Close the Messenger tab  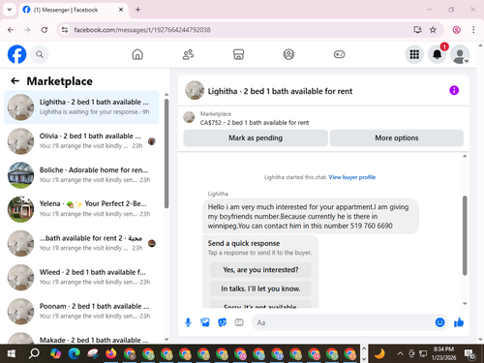point(121,10)
